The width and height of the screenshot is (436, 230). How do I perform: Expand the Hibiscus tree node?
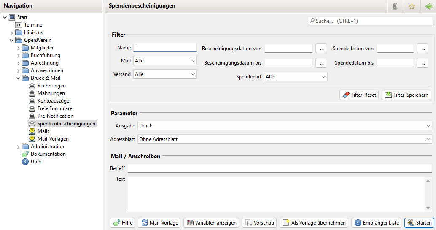click(11, 33)
